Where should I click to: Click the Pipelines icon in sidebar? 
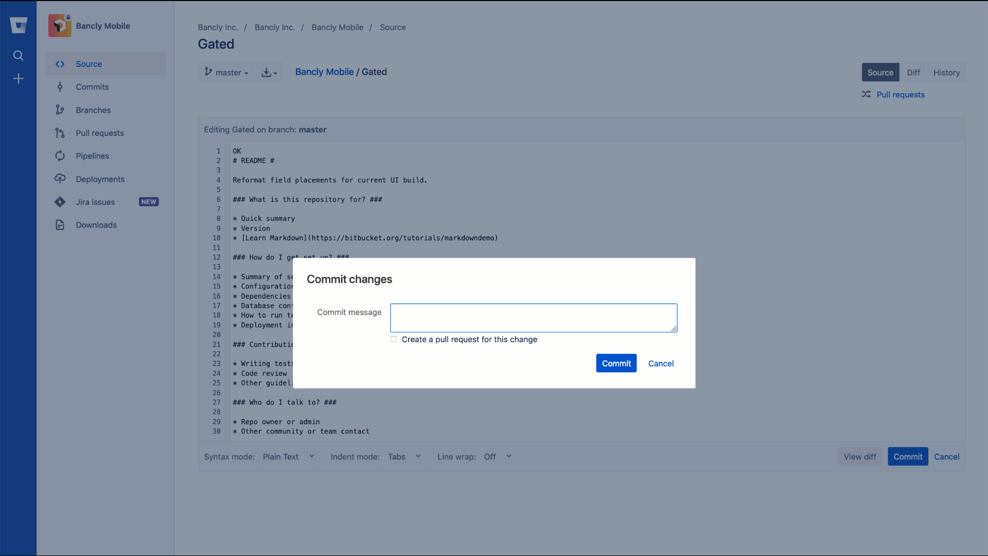pyautogui.click(x=60, y=155)
